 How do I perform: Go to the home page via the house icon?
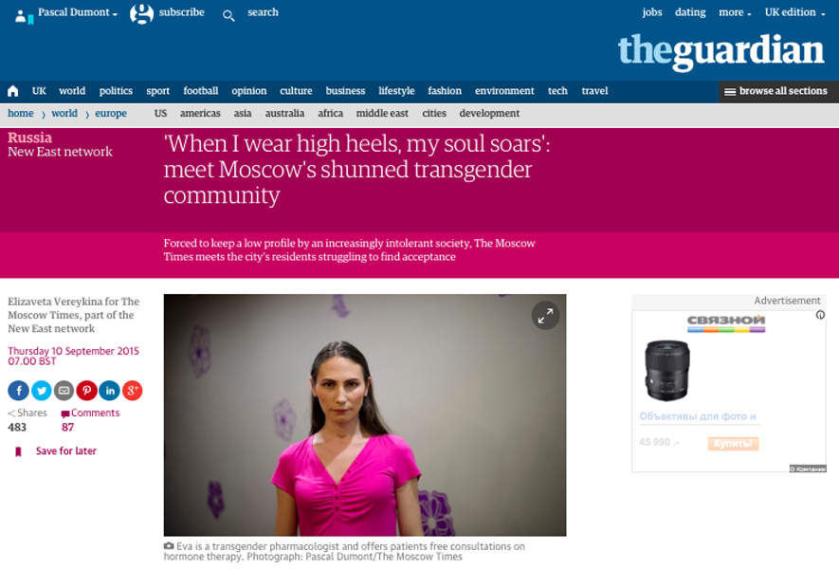[x=13, y=91]
